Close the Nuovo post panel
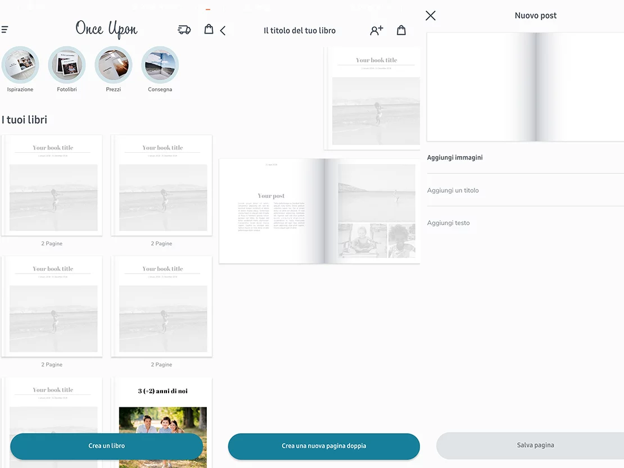The height and width of the screenshot is (468, 624). coord(431,16)
